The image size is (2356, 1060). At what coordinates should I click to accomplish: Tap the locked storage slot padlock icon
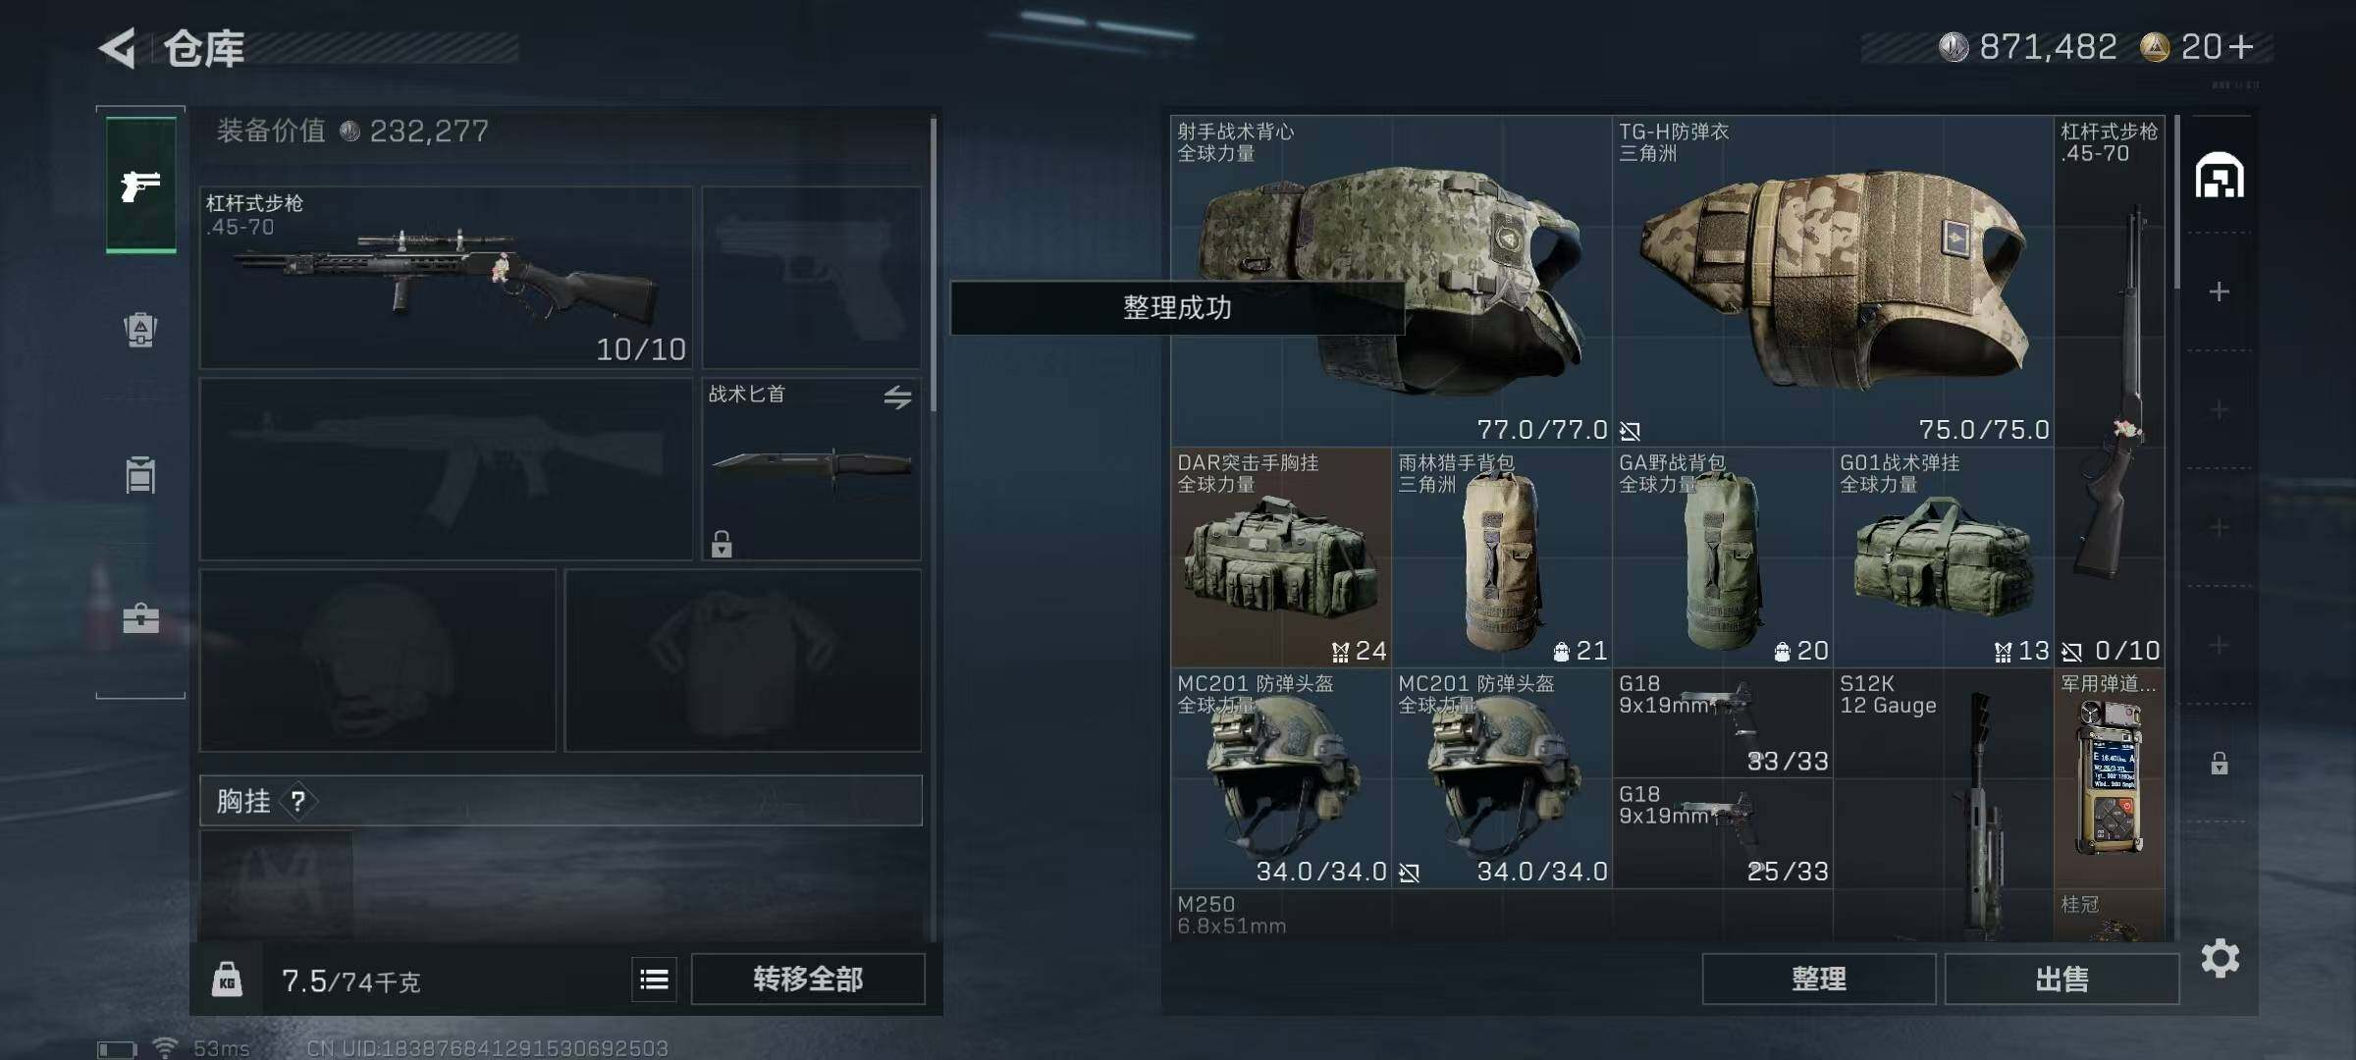click(x=2219, y=763)
